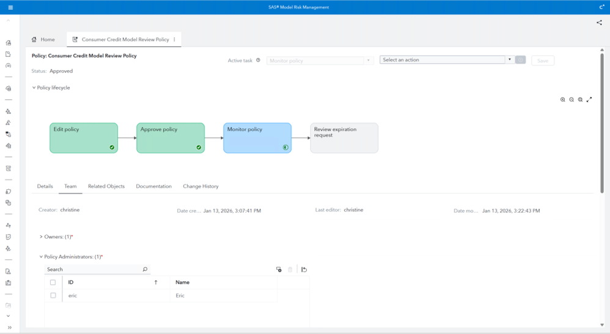610x334 pixels.
Task: Sort by the ID column arrow
Action: (156, 282)
